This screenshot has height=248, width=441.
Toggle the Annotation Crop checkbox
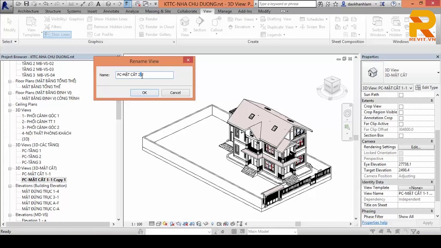click(401, 118)
